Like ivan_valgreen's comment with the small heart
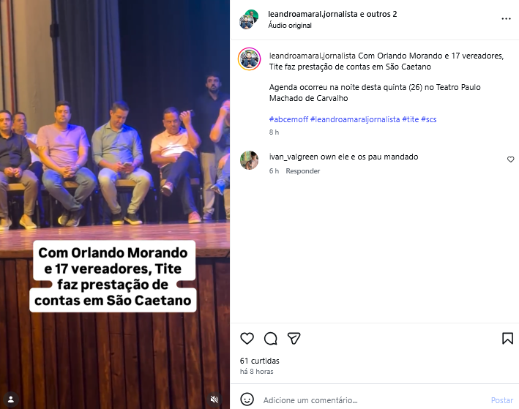Viewport: 519px width, 409px height. tap(510, 160)
